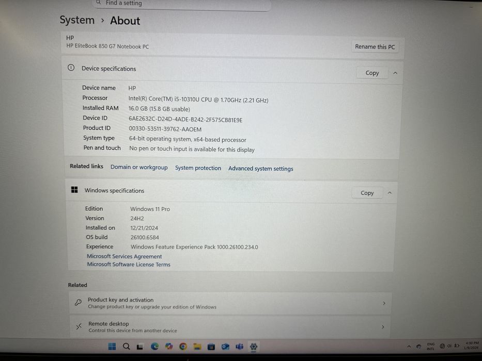This screenshot has width=482, height=361.
Task: Open Task View from taskbar
Action: point(140,347)
